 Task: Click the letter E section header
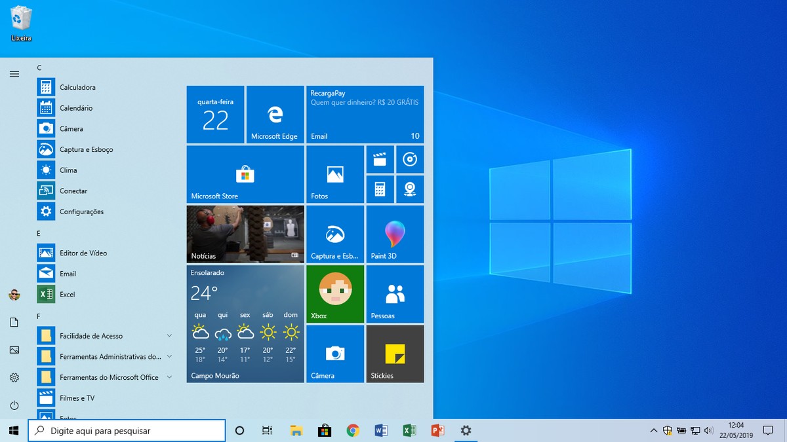39,233
